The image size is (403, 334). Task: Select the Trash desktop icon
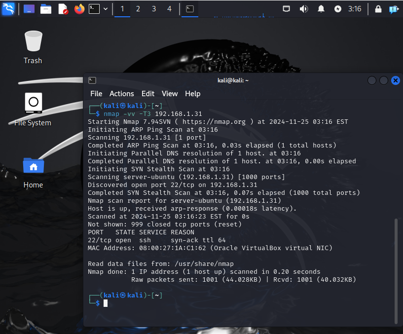33,47
